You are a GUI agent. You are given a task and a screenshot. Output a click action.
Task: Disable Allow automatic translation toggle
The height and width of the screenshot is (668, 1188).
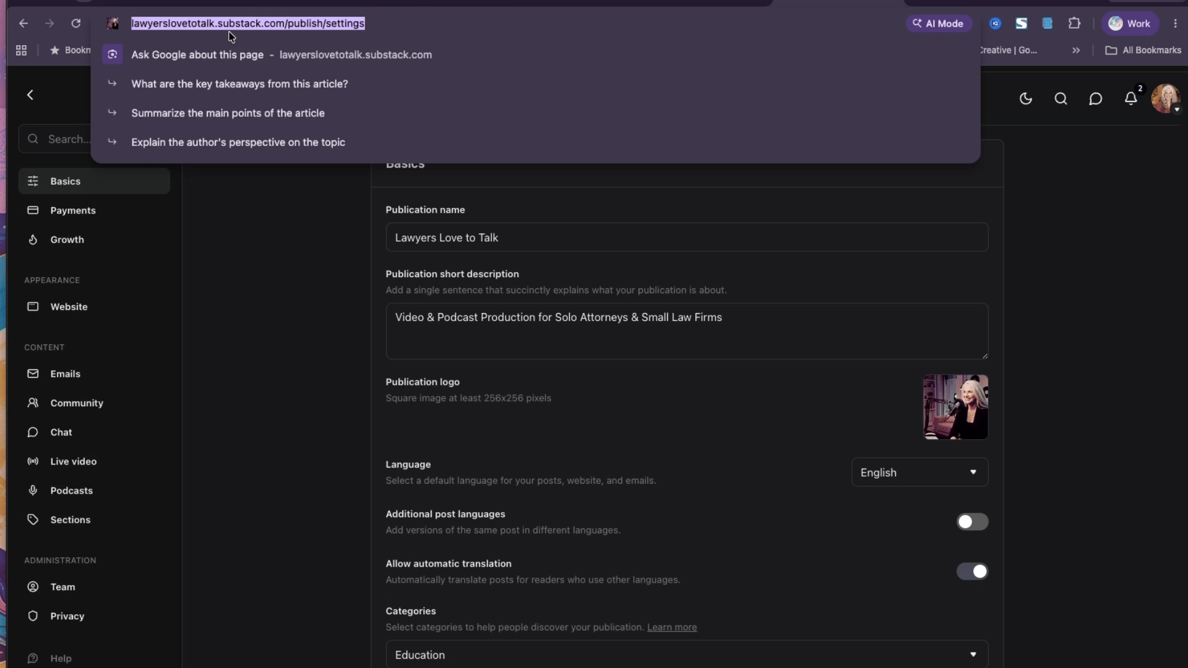point(972,572)
